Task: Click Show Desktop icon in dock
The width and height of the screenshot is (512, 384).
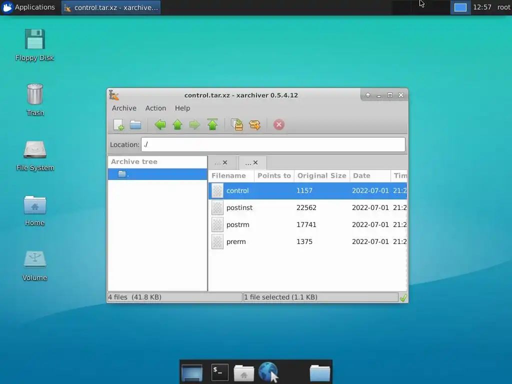Action: tap(192, 373)
